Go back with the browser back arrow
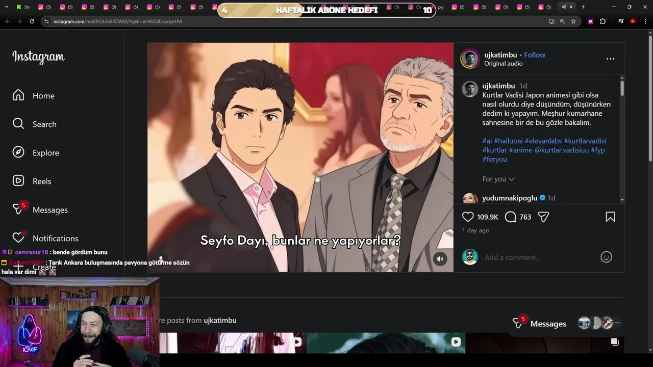The height and width of the screenshot is (367, 653). [x=7, y=21]
